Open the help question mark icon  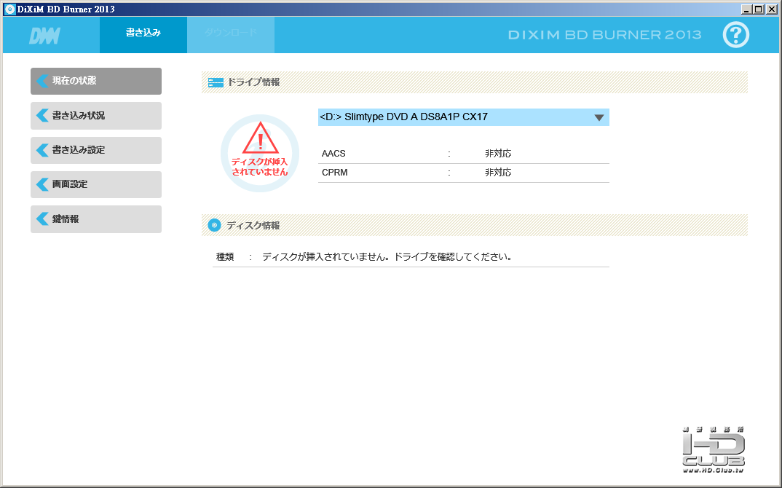(x=735, y=35)
